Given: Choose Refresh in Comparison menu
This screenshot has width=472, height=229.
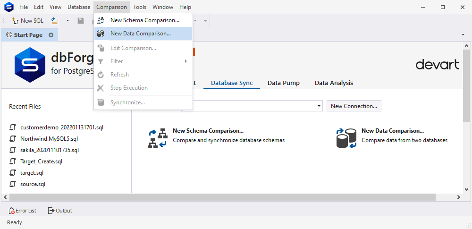Looking at the screenshot, I should [143, 75].
